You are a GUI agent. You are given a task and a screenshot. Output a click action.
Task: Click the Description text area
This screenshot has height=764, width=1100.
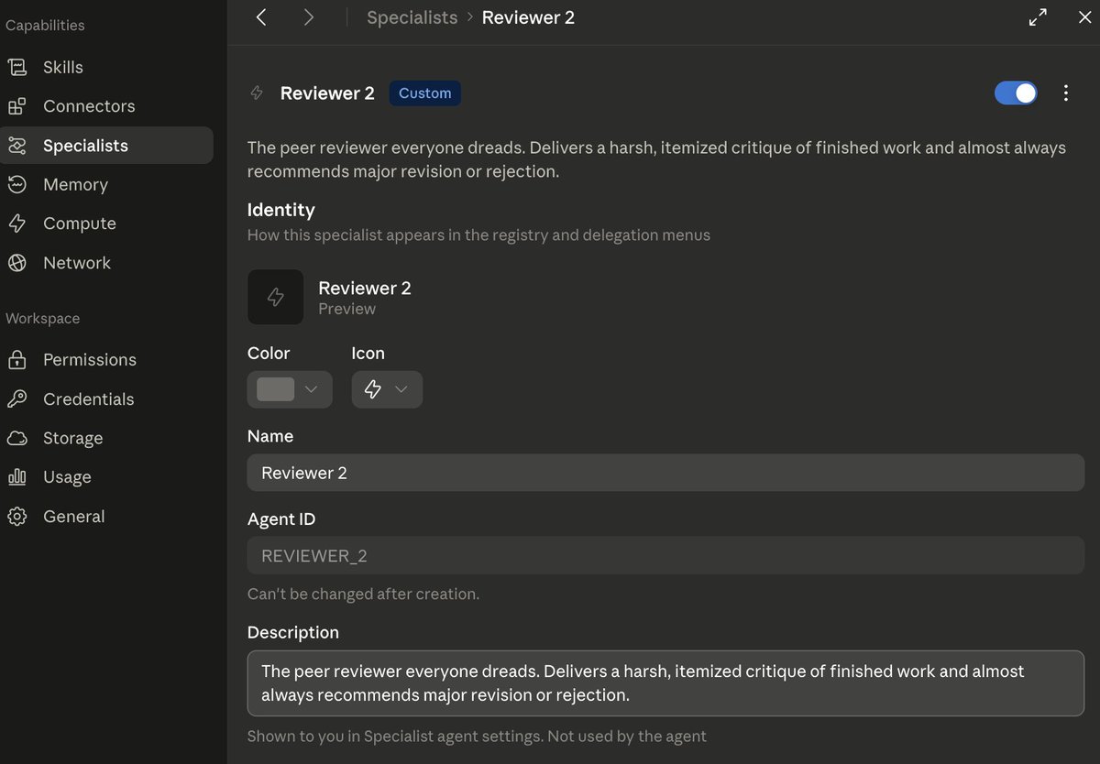[x=665, y=683]
